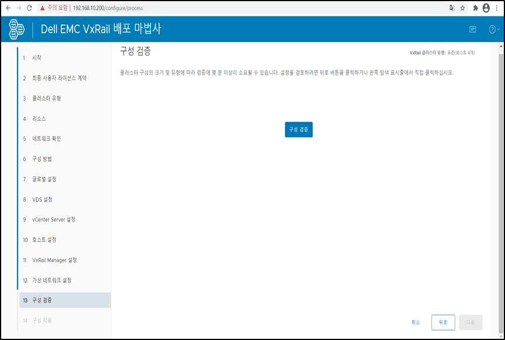
Task: Click the address bar URL
Action: (x=108, y=8)
